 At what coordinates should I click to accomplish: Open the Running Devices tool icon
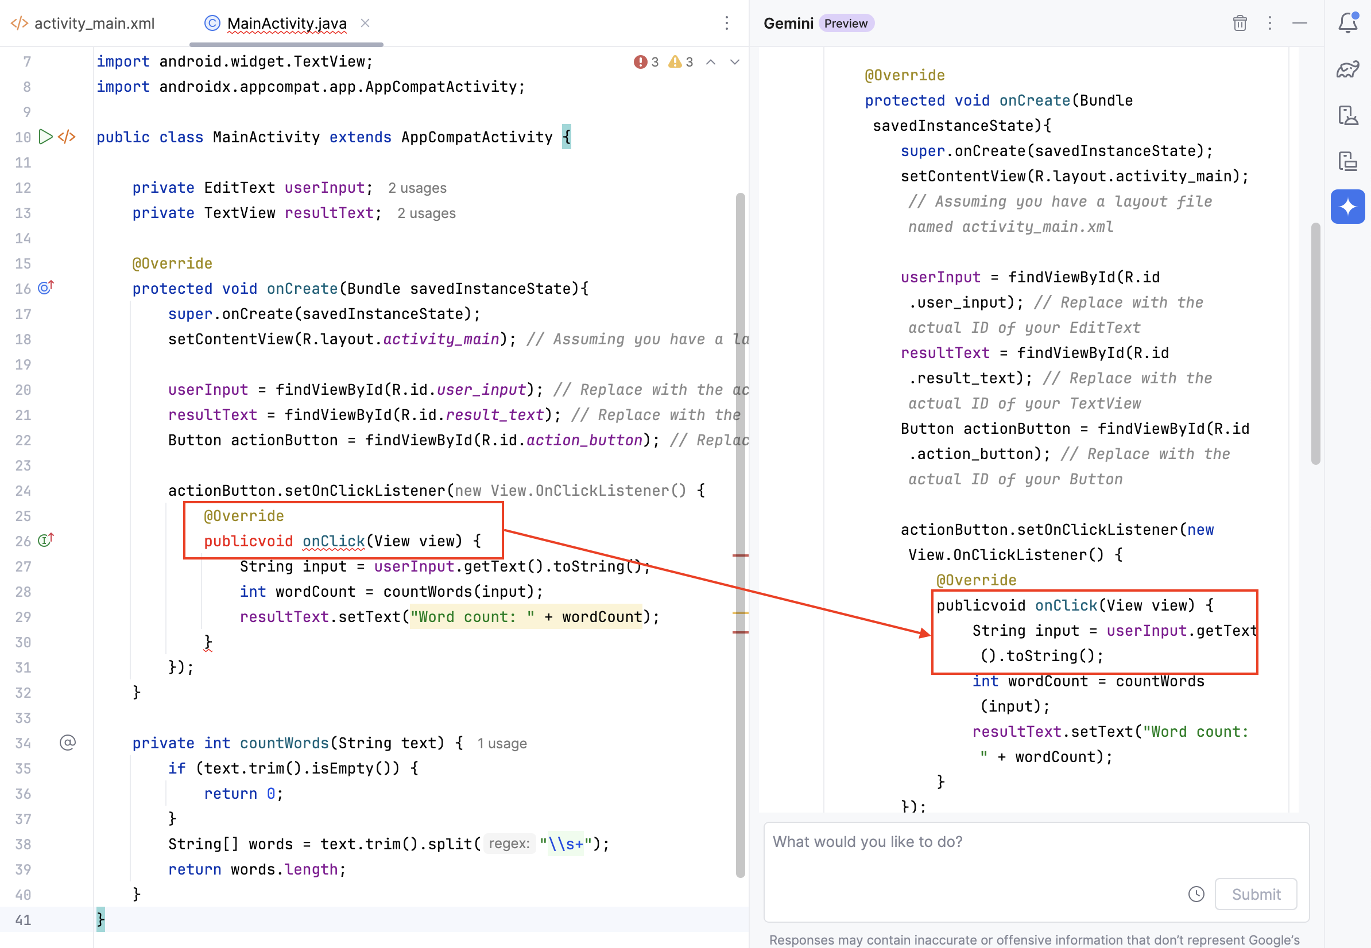pos(1347,161)
